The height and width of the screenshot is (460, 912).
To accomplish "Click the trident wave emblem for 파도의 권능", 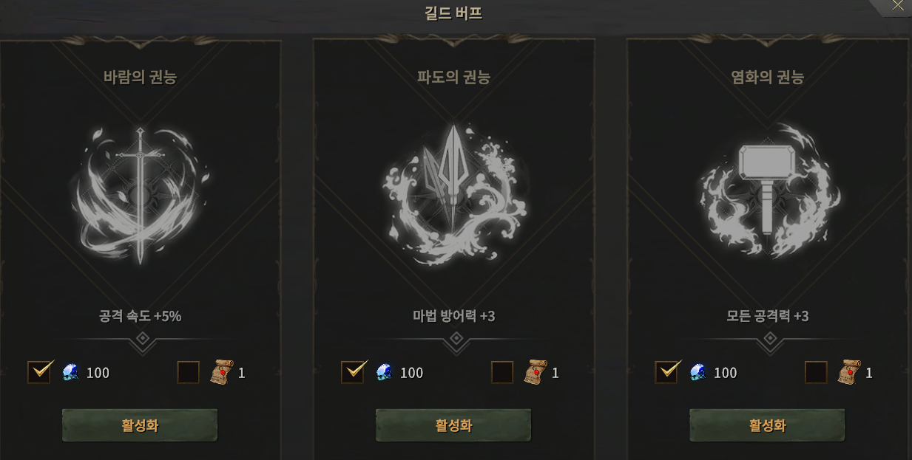I will pyautogui.click(x=454, y=194).
